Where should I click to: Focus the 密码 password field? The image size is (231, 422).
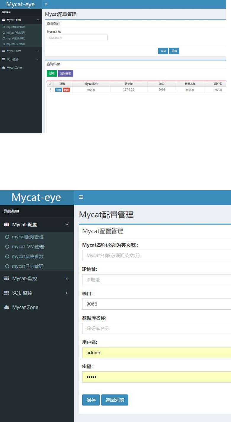156,377
